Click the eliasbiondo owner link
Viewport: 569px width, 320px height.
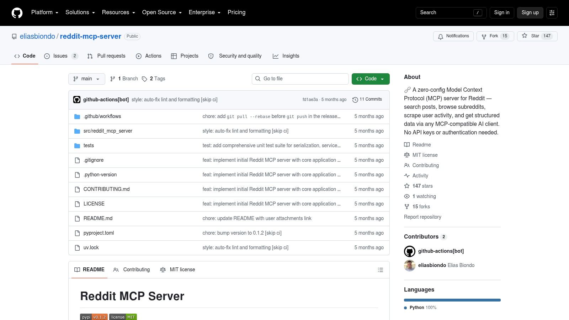pyautogui.click(x=37, y=36)
